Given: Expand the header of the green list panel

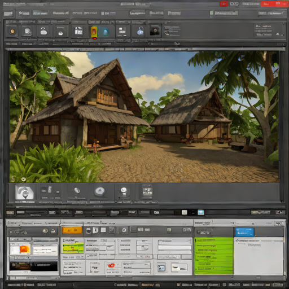Looking at the screenshot, I should [x=214, y=233].
